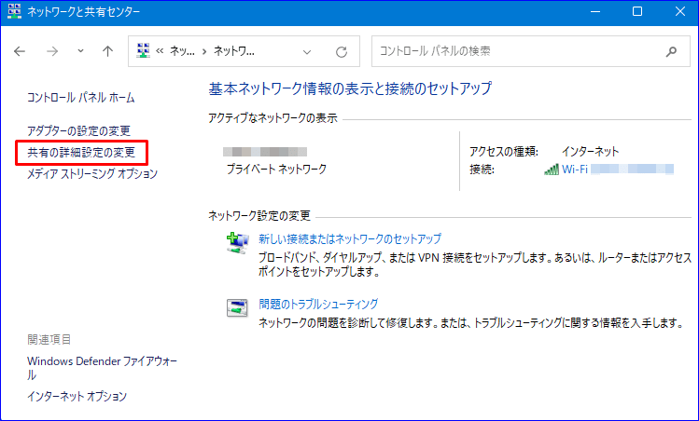The height and width of the screenshot is (421, 699).
Task: Click the magnifying glass search icon
Action: coord(671,51)
